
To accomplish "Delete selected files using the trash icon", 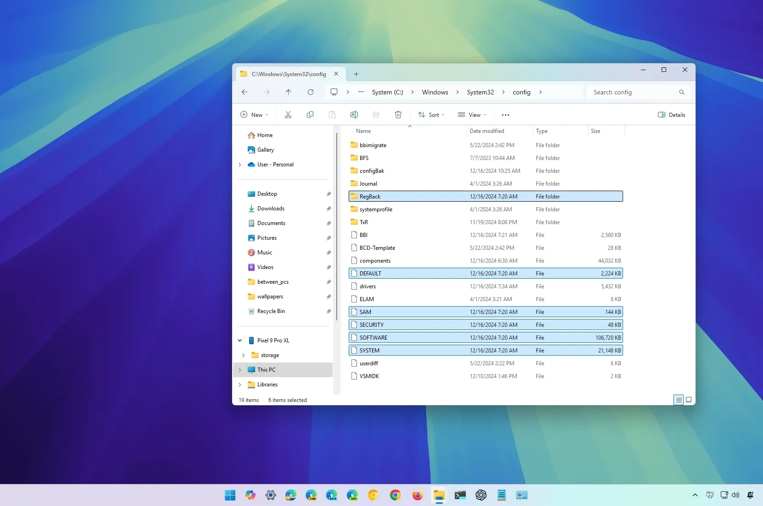I will 397,115.
